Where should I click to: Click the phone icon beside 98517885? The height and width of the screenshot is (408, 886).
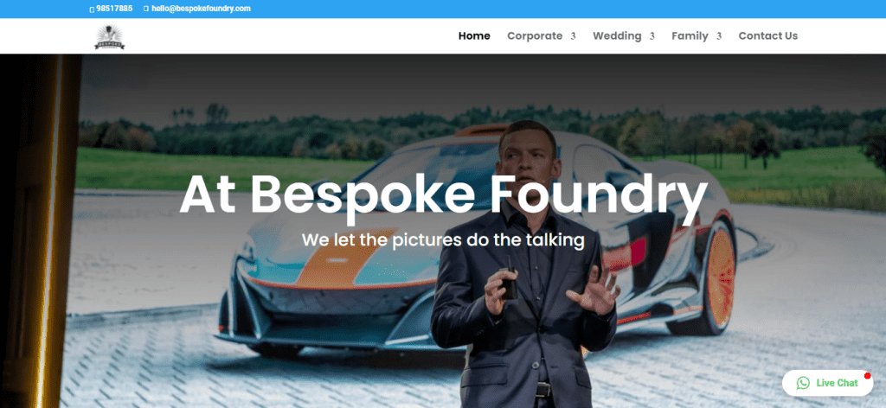(x=92, y=9)
